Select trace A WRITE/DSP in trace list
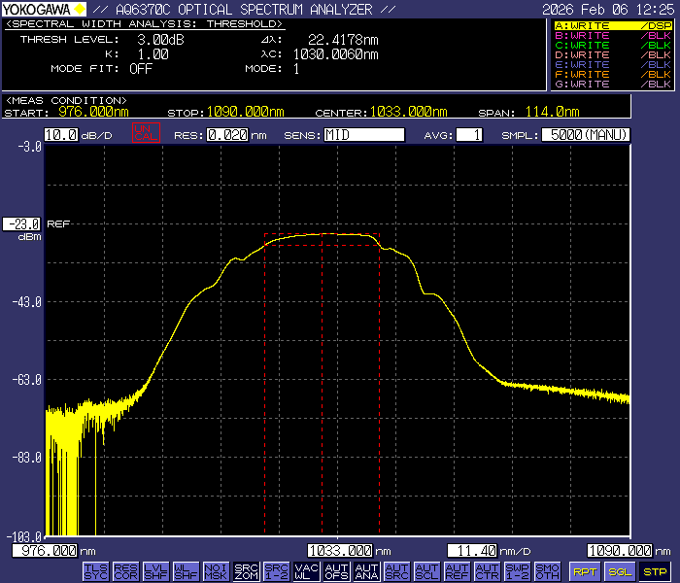The width and height of the screenshot is (680, 583). click(612, 25)
